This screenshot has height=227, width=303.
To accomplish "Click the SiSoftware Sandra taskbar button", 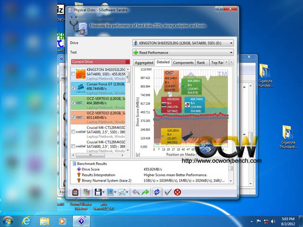I will [x=81, y=221].
